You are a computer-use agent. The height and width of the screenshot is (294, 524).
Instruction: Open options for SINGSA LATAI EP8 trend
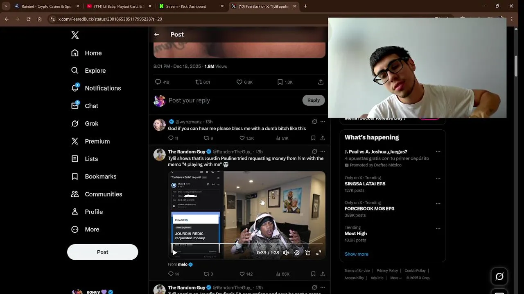(x=438, y=179)
